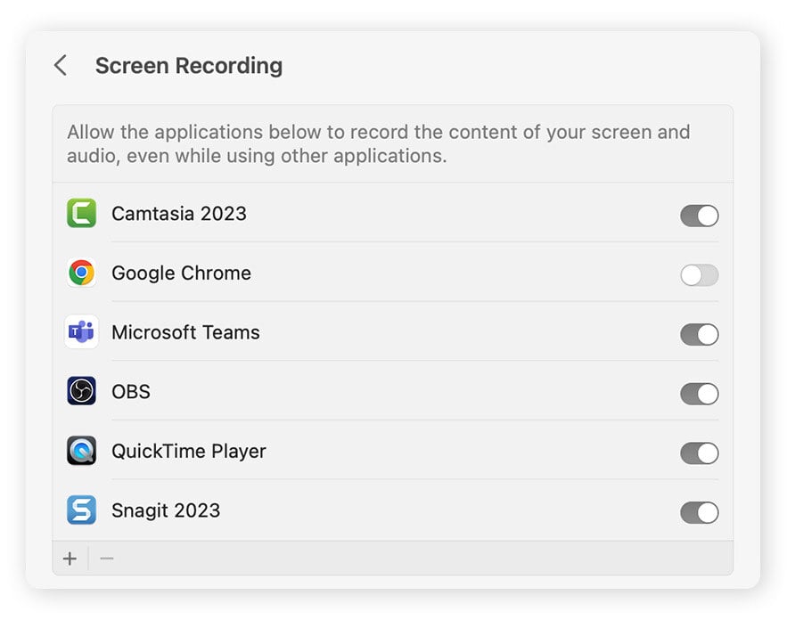Click the "Allow the applications below" description text
Viewport: 787px width, 620px height.
(x=379, y=144)
